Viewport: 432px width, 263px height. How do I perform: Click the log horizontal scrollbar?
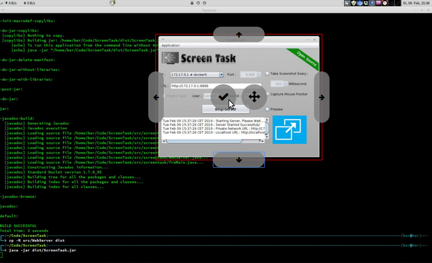[x=204, y=141]
